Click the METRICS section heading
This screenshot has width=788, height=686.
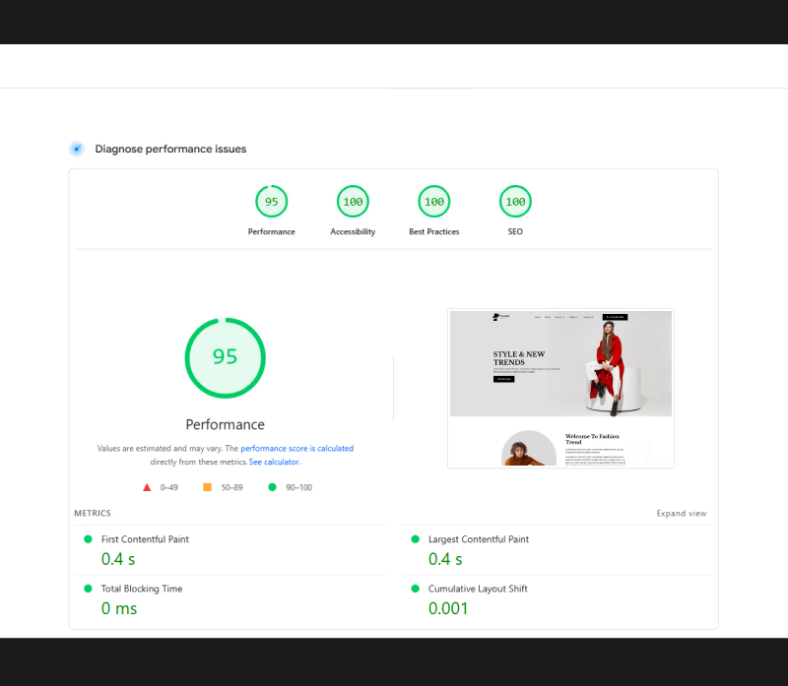(93, 514)
